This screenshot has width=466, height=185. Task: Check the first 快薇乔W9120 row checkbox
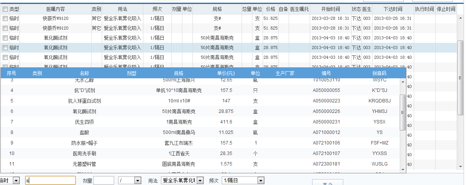[x=5, y=18]
